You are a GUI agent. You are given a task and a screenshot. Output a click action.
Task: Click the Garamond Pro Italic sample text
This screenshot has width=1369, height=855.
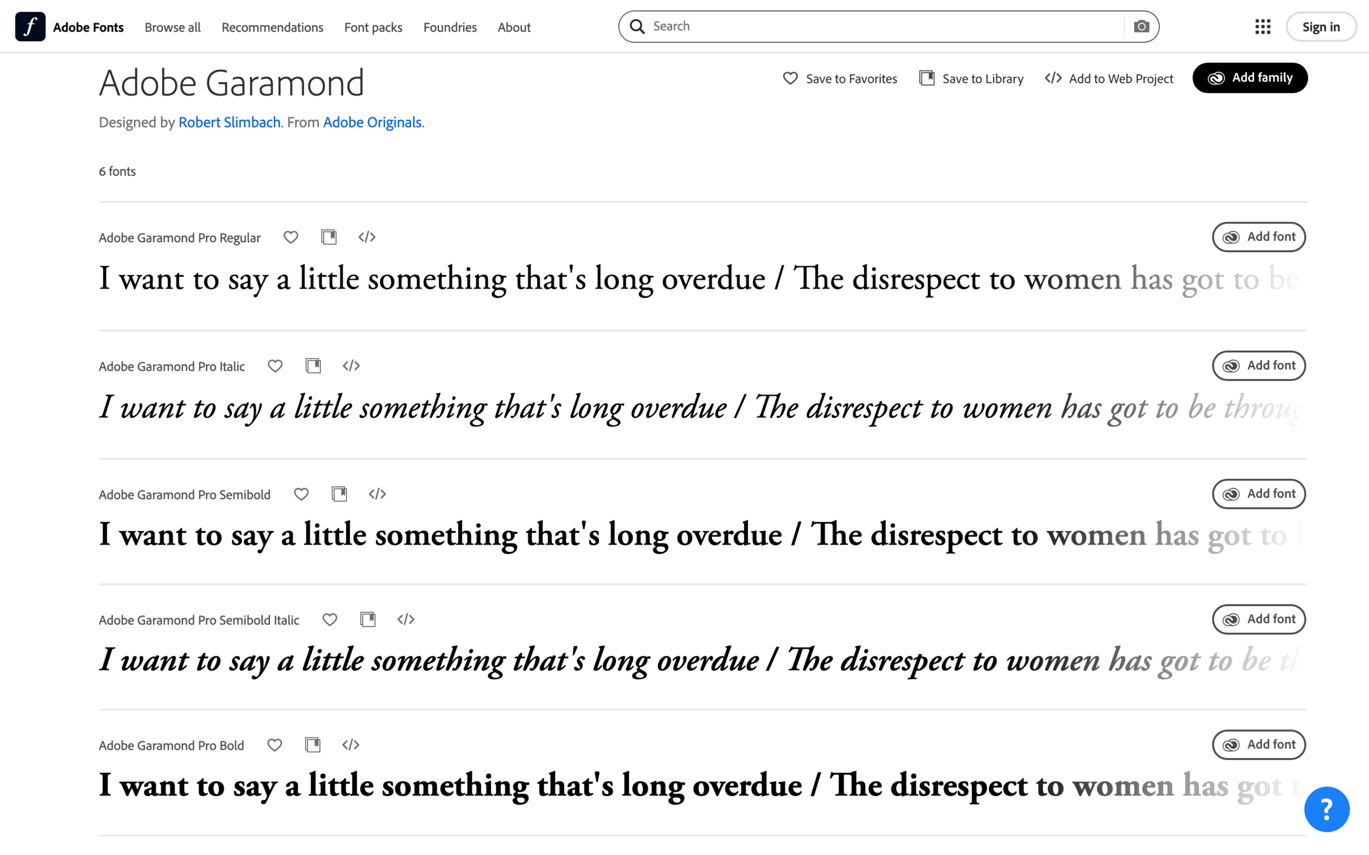(702, 408)
